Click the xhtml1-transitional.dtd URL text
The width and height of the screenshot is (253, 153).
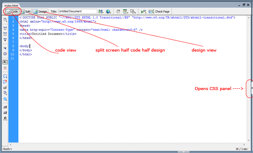183,17
